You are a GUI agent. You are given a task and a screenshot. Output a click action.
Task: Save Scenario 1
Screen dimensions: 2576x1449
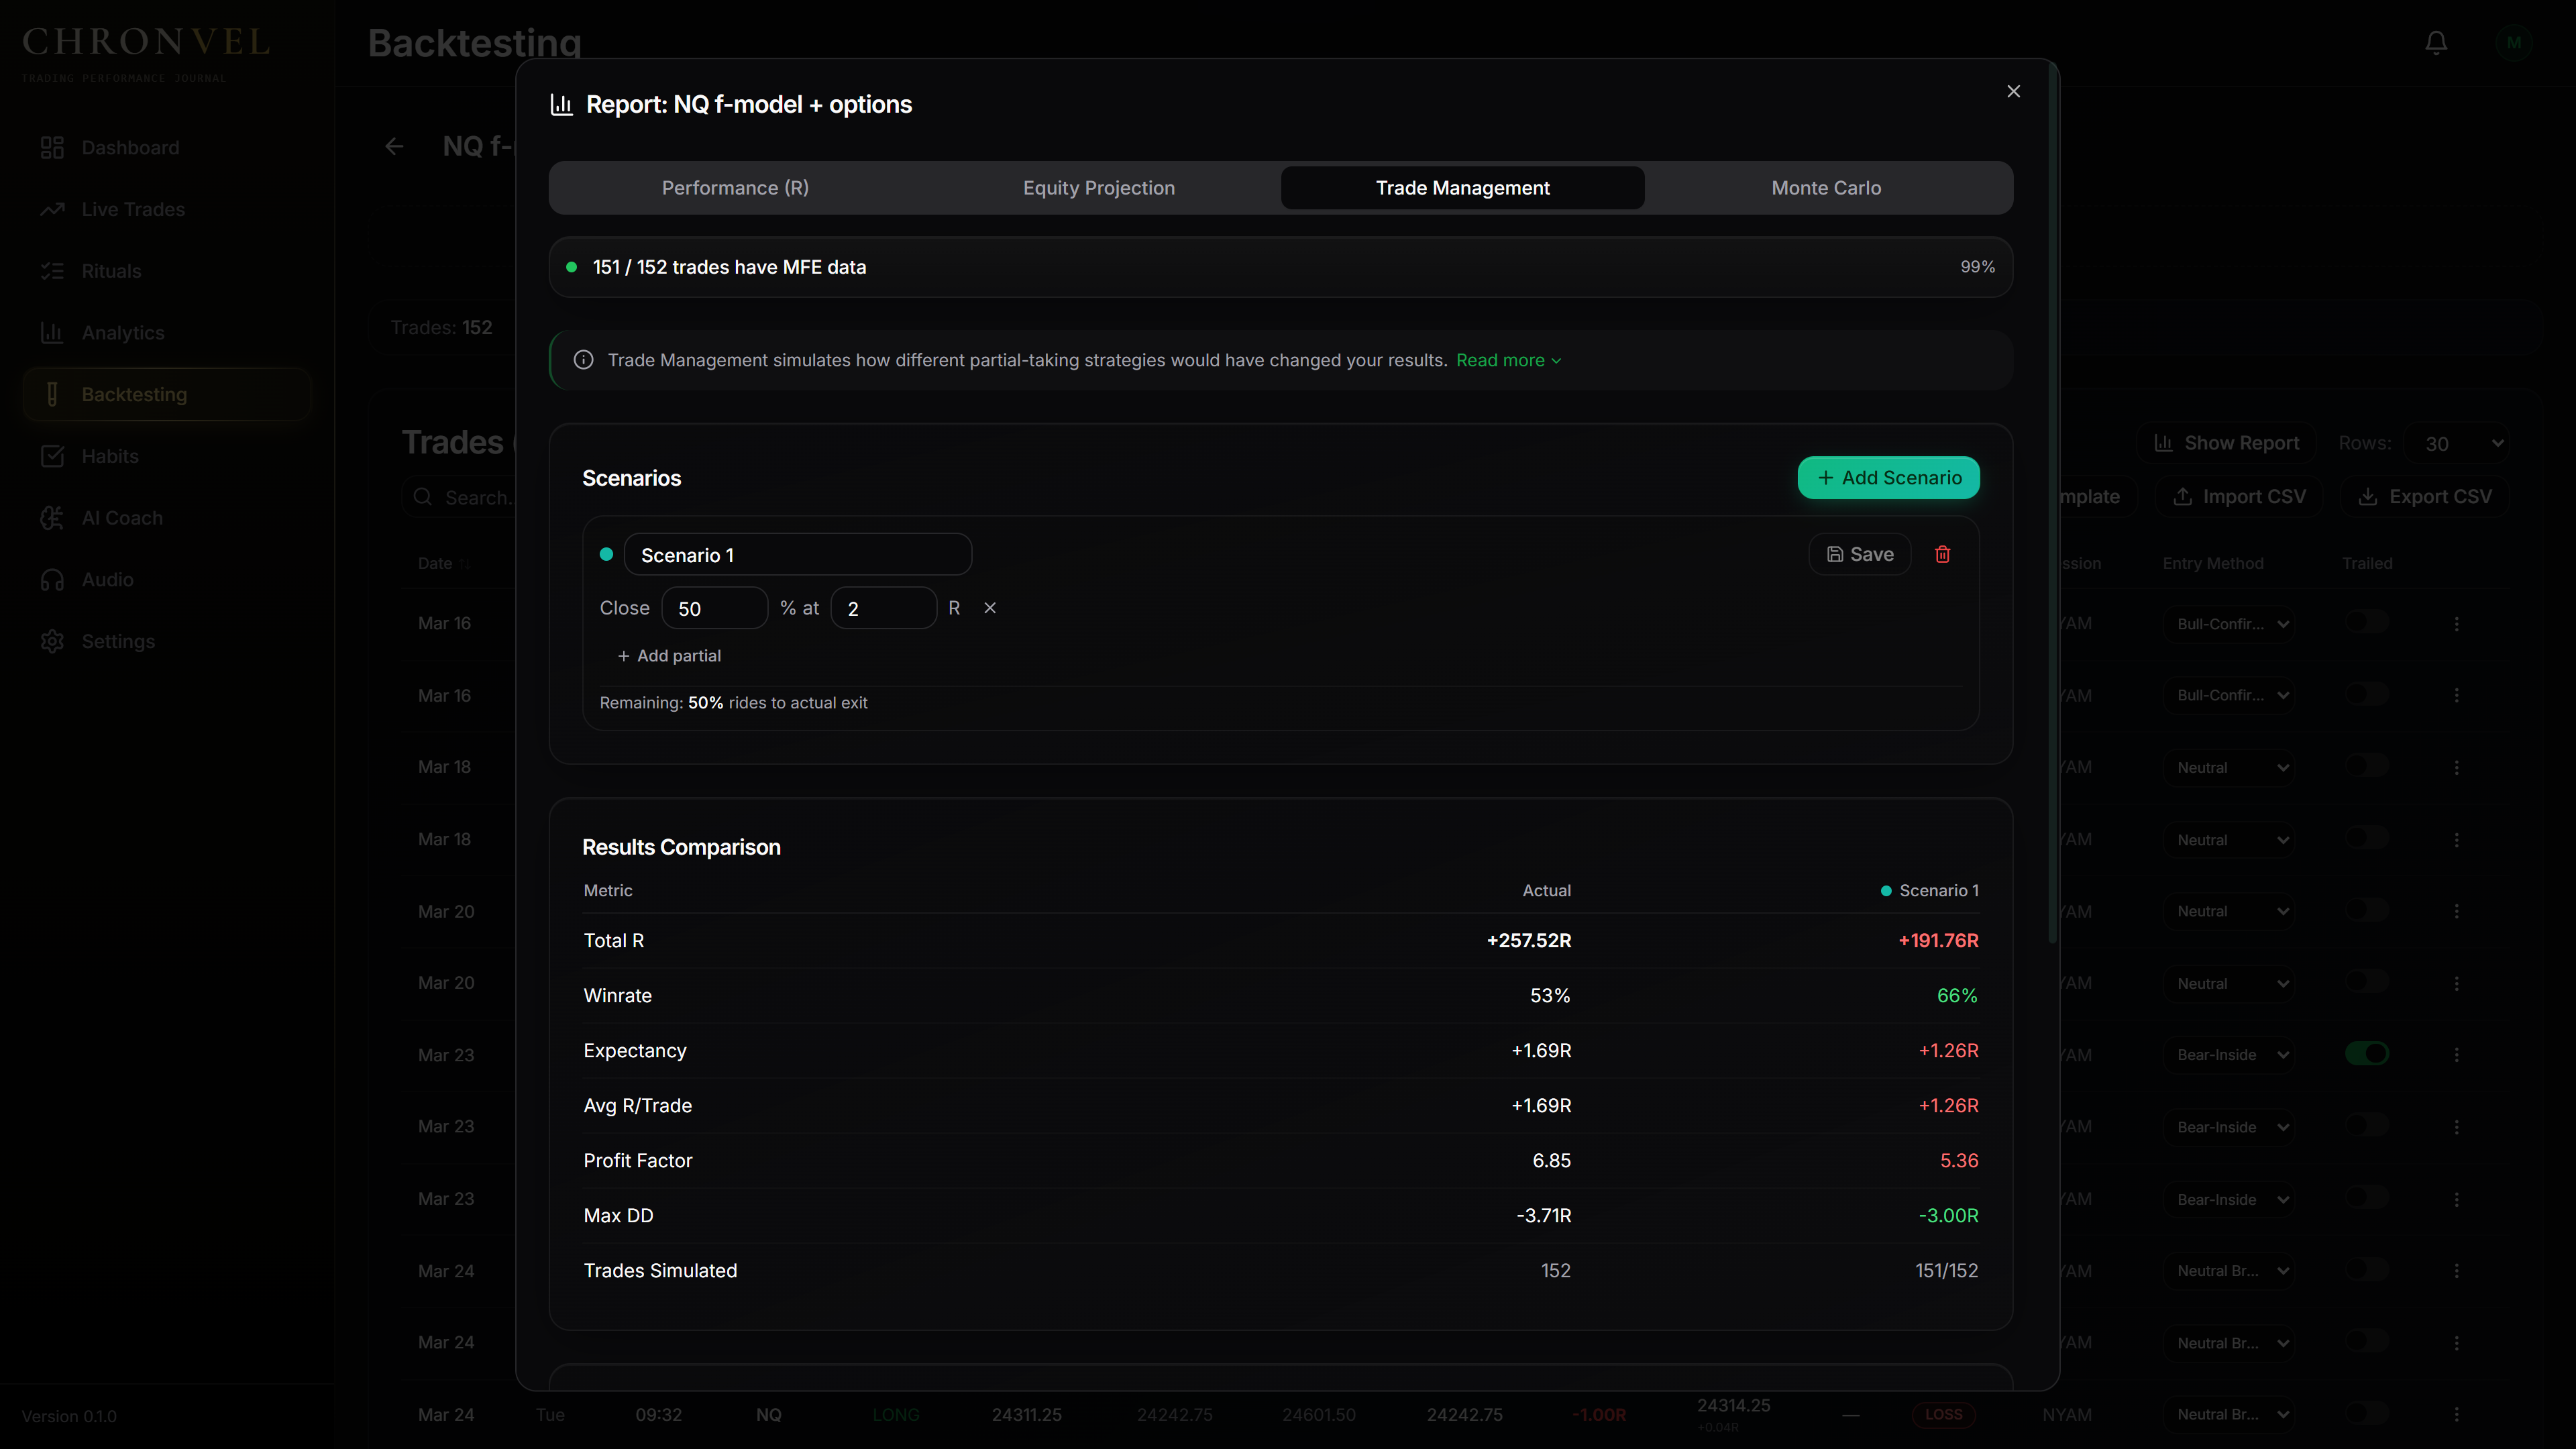1859,554
